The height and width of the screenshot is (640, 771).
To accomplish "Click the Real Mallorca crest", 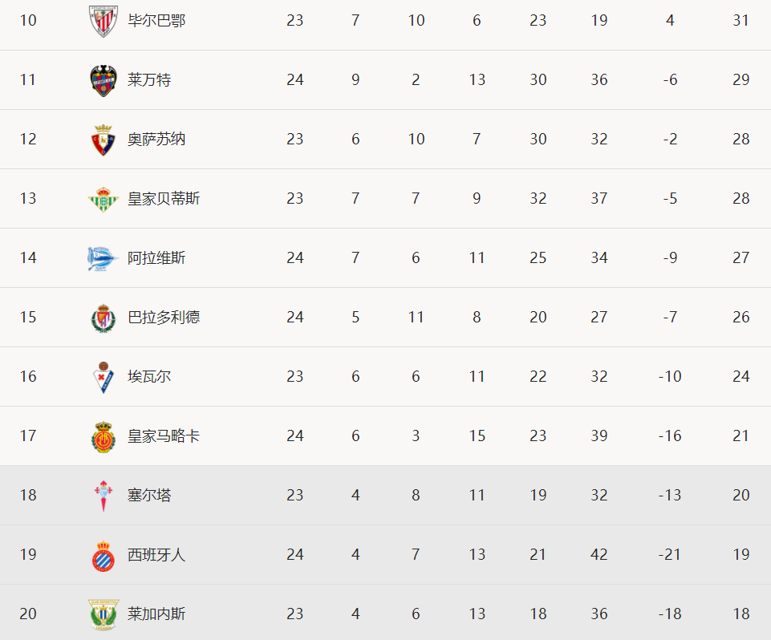I will point(103,436).
